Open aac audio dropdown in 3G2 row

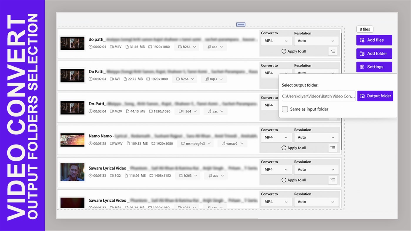(x=216, y=176)
